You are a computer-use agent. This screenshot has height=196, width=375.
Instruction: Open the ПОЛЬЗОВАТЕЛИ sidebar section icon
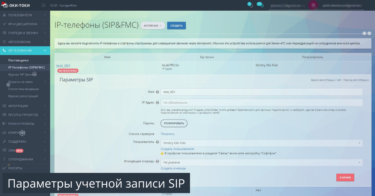(x=4, y=15)
